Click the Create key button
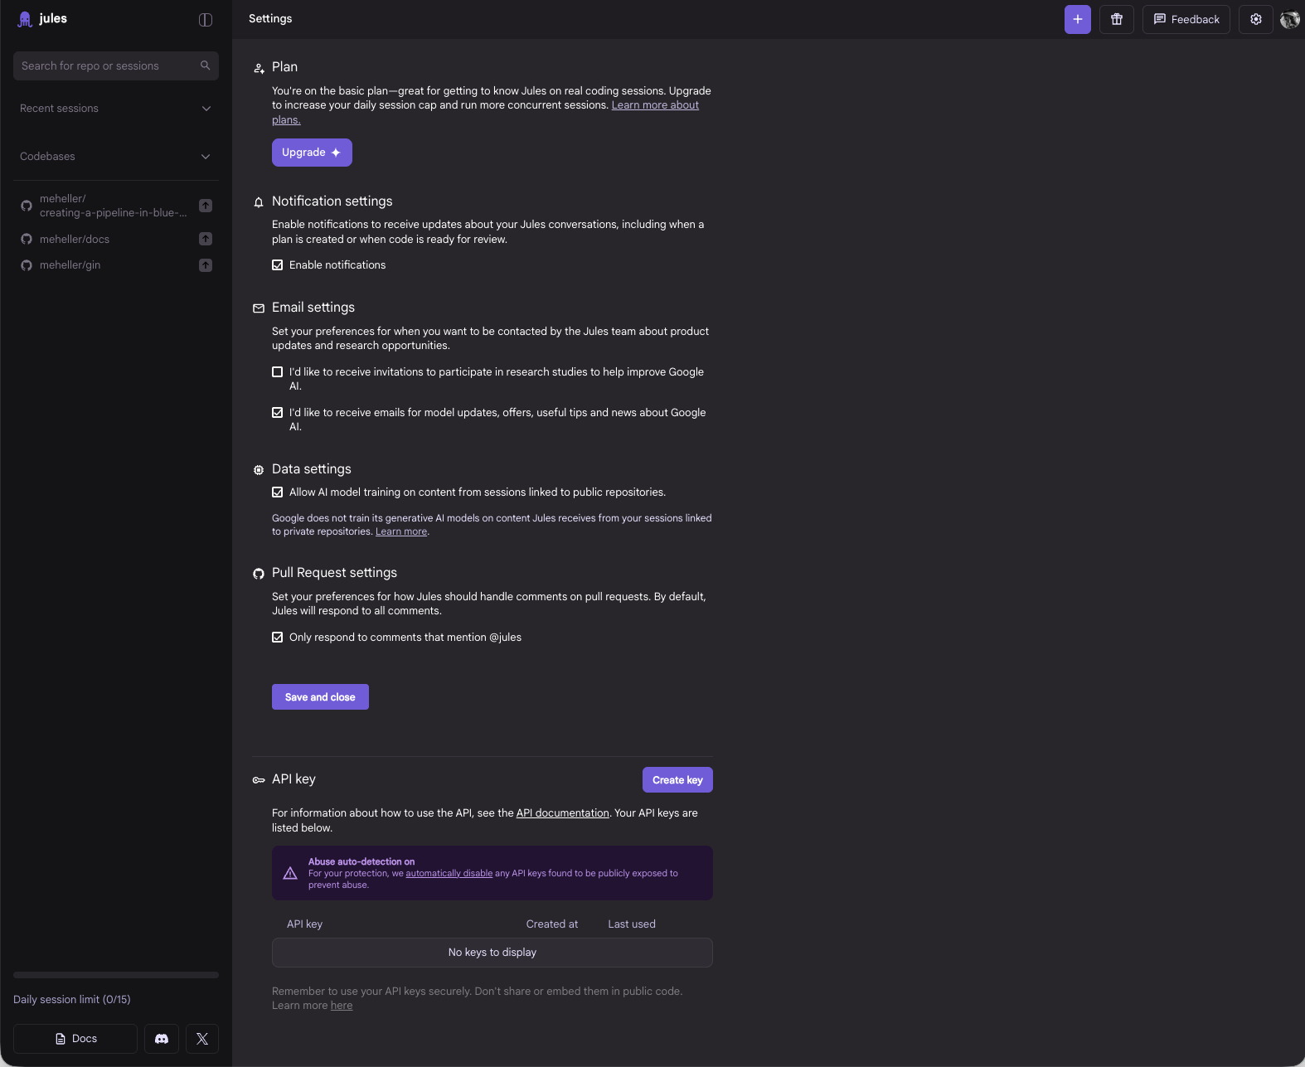The image size is (1305, 1067). [x=677, y=780]
